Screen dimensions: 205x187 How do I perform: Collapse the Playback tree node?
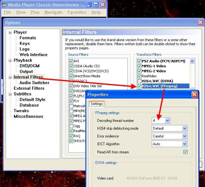[10, 60]
